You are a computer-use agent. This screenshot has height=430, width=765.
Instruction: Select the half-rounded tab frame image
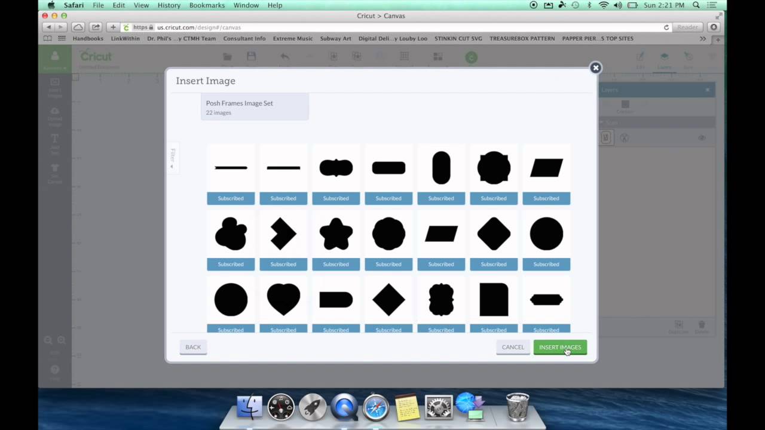click(x=336, y=299)
